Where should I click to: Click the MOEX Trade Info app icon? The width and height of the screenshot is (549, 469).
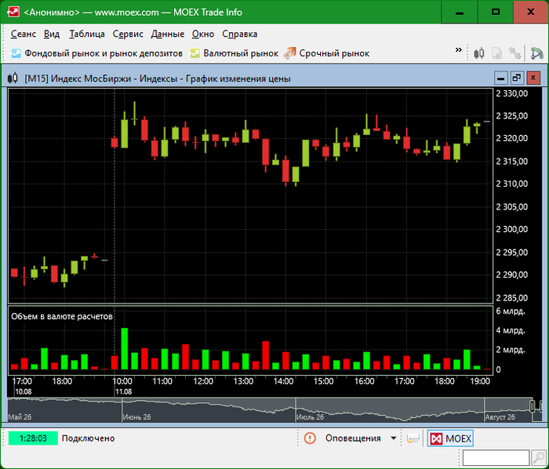click(x=13, y=13)
